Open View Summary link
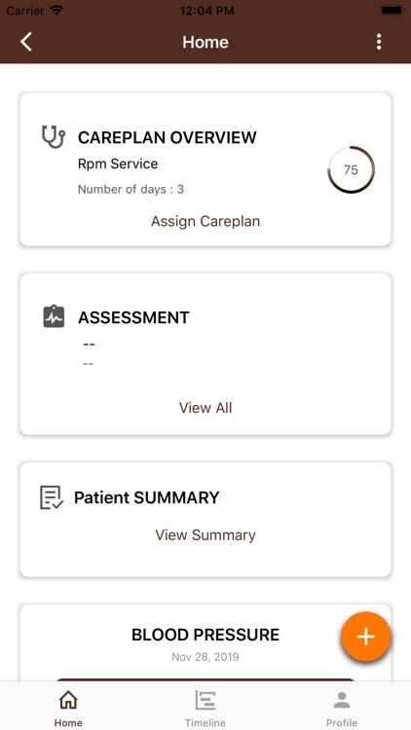The image size is (411, 730). [x=205, y=535]
